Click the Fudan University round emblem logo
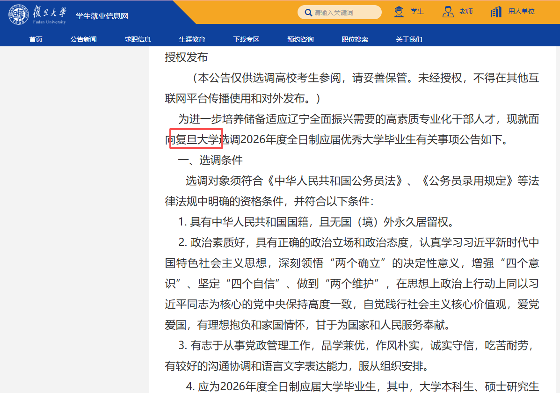Screen dimensions: 560x393 18,14
